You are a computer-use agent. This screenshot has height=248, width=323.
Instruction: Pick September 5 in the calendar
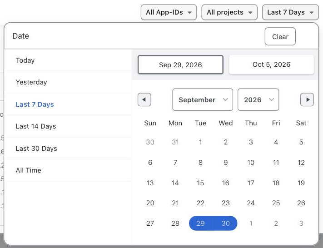point(301,142)
